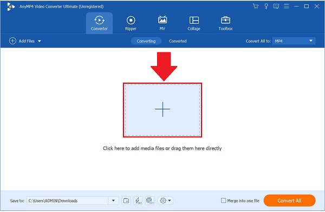Screen dimensions: 325x212
Task: Expand the Add Files dropdown arrow
Action: [x=39, y=41]
